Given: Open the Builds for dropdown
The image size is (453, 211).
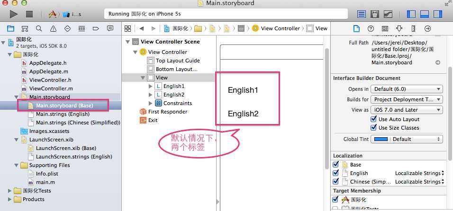Looking at the screenshot, I should (x=407, y=99).
